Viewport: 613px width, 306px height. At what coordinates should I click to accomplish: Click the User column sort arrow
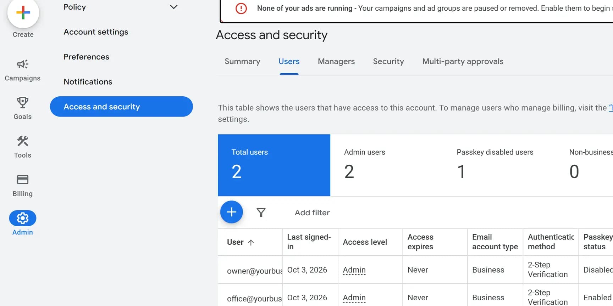point(251,242)
